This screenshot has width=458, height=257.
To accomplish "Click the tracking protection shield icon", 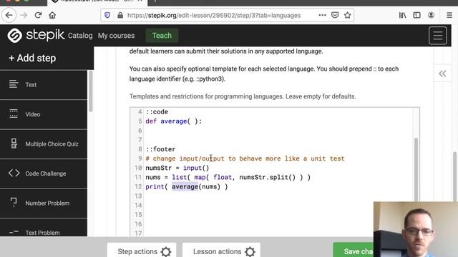I will click(107, 15).
